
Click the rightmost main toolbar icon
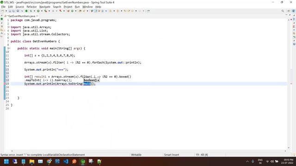coord(148,11)
